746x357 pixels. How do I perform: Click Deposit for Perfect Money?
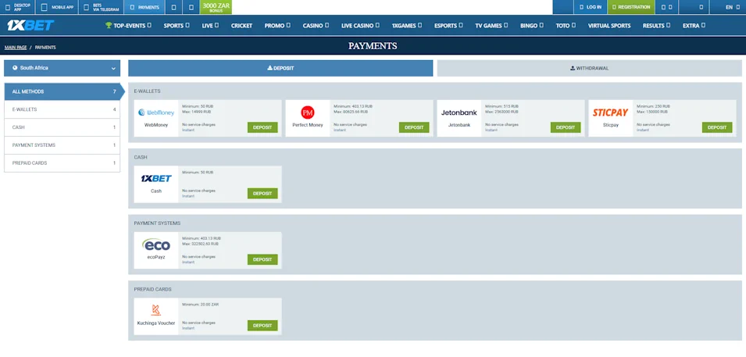tap(414, 127)
